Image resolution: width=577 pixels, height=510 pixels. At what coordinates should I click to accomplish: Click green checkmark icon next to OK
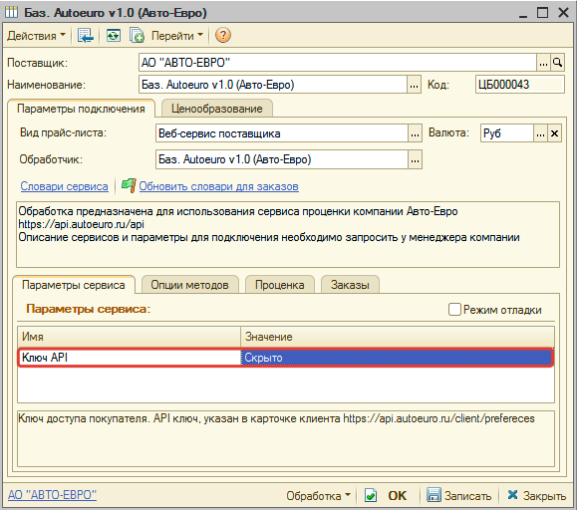371,495
